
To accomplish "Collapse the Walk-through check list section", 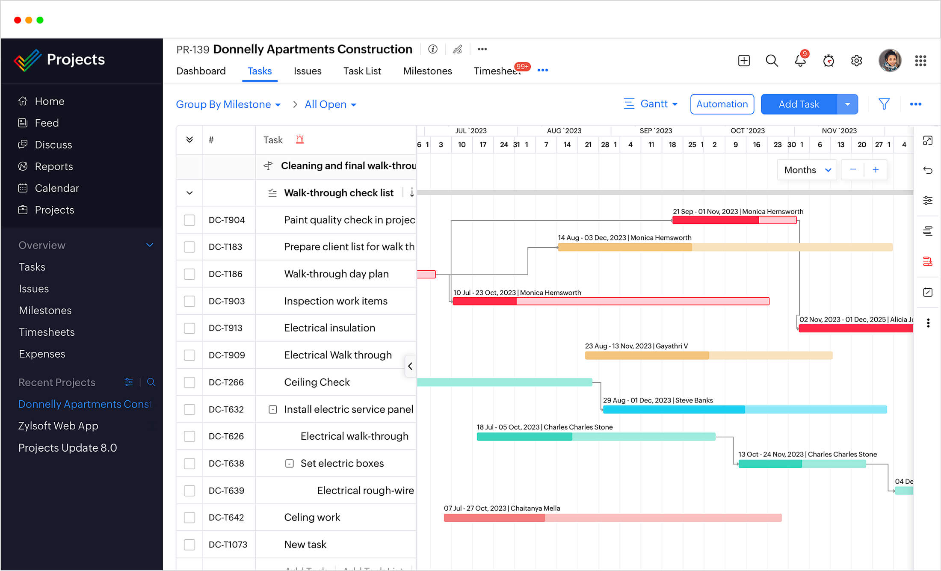I will pyautogui.click(x=189, y=193).
